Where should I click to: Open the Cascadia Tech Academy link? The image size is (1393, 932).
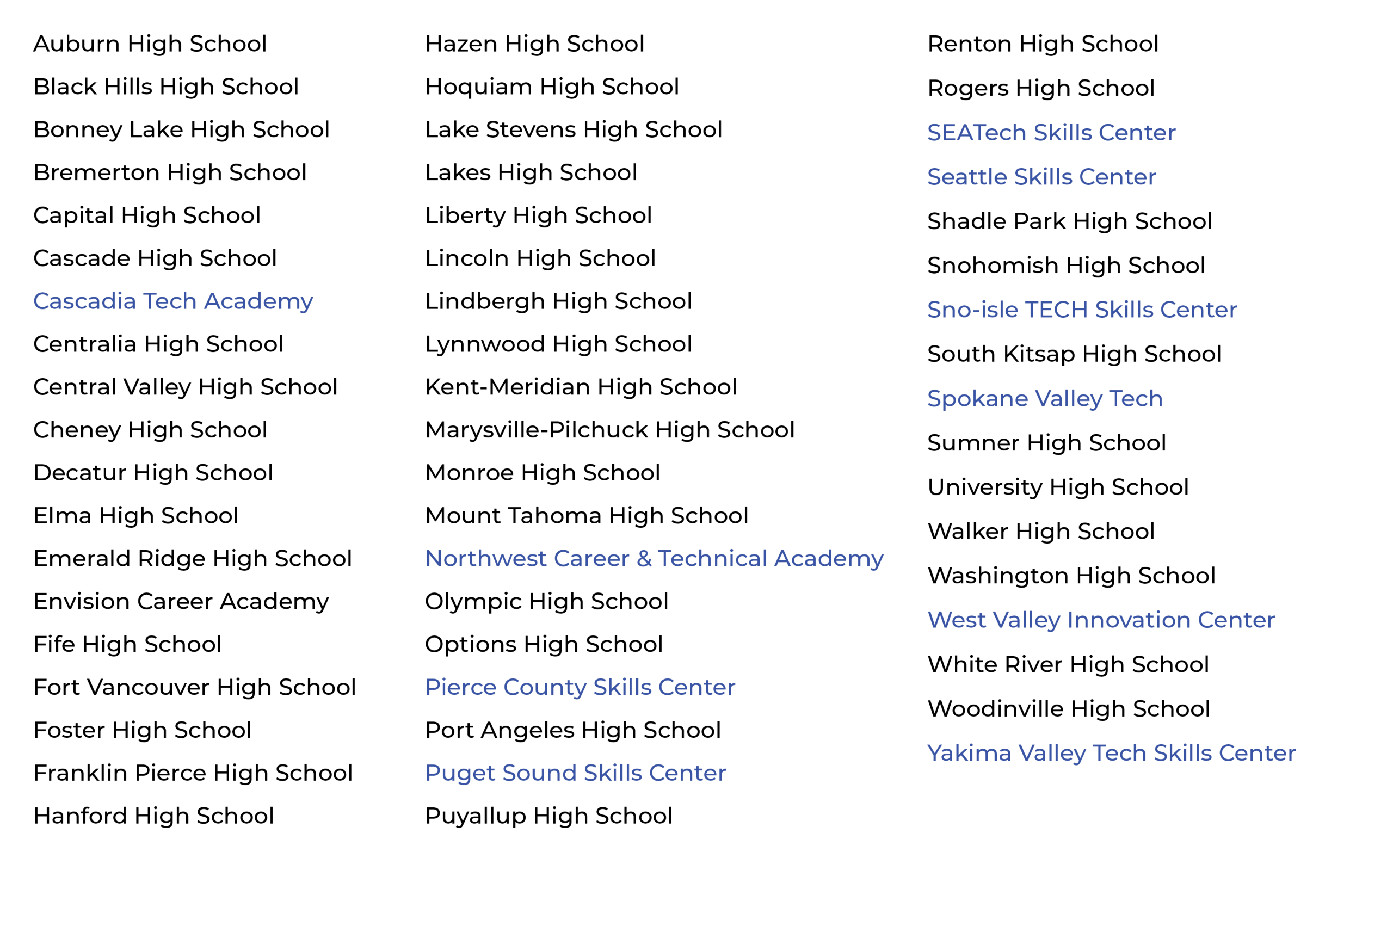coord(173,301)
